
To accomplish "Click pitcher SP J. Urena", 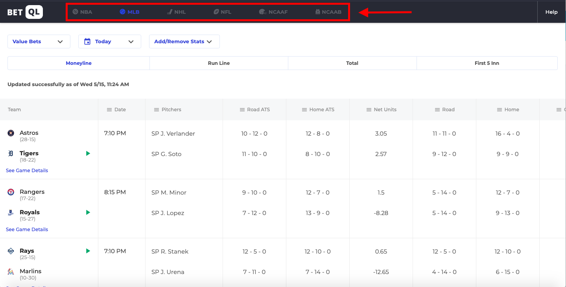I will click(168, 272).
